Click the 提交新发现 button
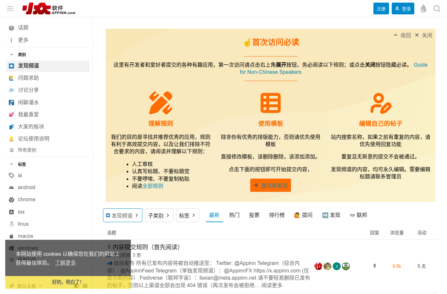 (x=271, y=185)
